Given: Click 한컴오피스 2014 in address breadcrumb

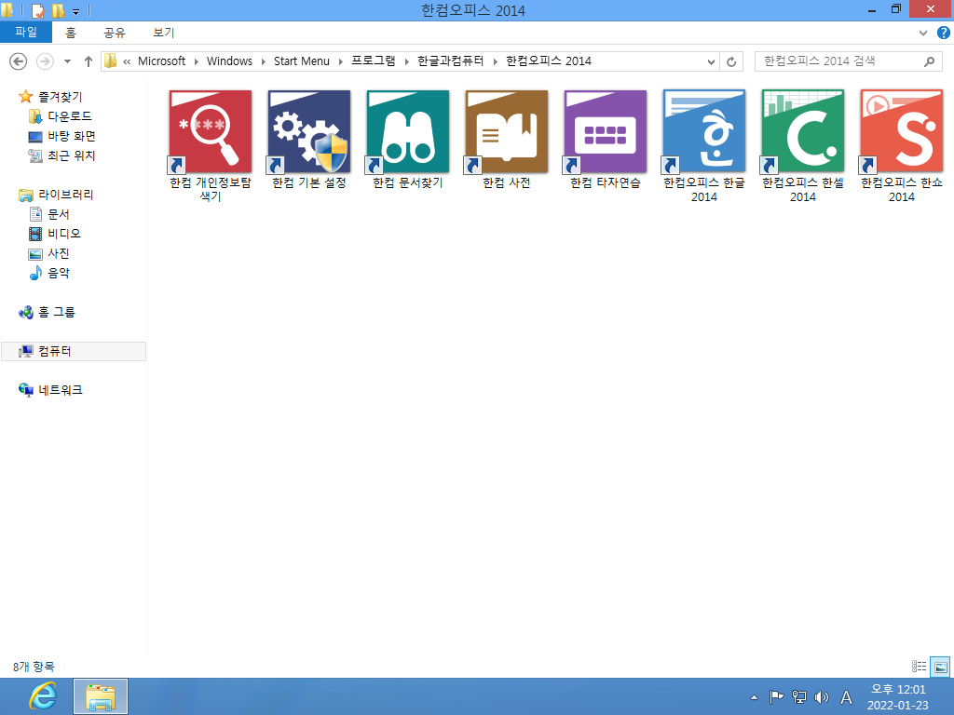Looking at the screenshot, I should click(549, 61).
